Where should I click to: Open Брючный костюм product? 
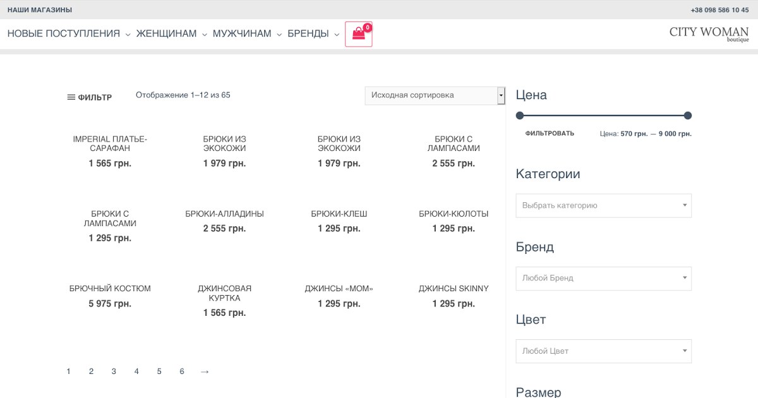(110, 289)
